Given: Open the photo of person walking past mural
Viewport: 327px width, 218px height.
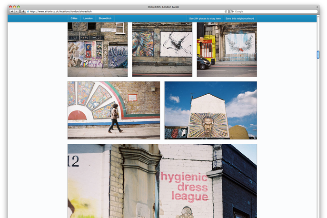Looking at the screenshot, I should pyautogui.click(x=113, y=110).
